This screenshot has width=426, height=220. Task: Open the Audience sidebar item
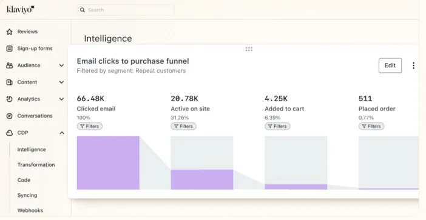point(29,65)
